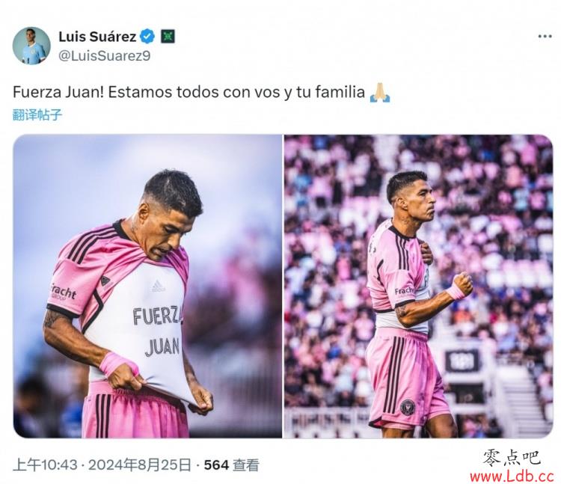Click the 564 查看 view count
The image size is (561, 484).
[x=231, y=465]
